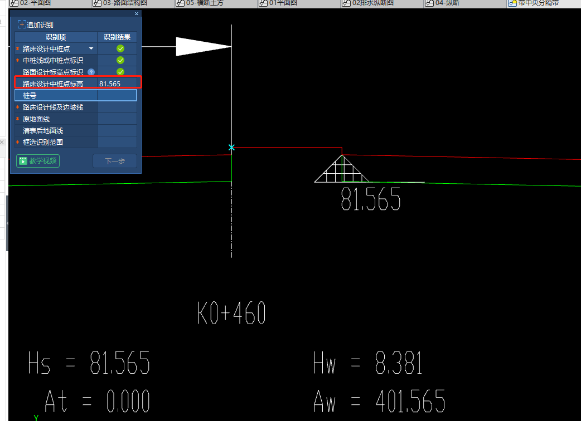Click the cyan X center stake marker
The width and height of the screenshot is (581, 421).
coord(231,148)
